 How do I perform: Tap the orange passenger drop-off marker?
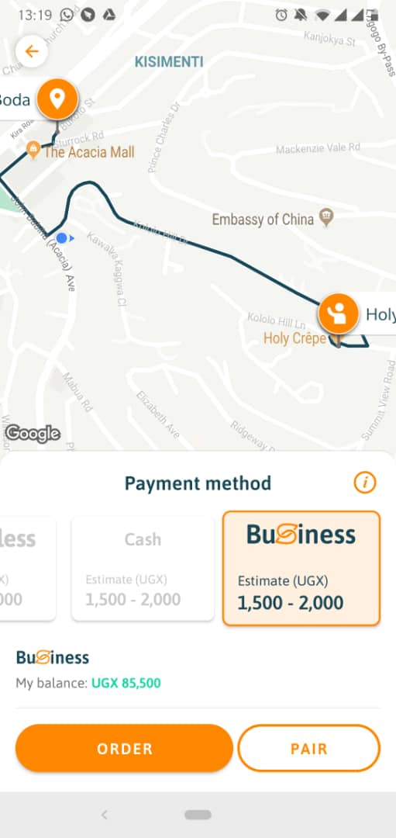(339, 313)
